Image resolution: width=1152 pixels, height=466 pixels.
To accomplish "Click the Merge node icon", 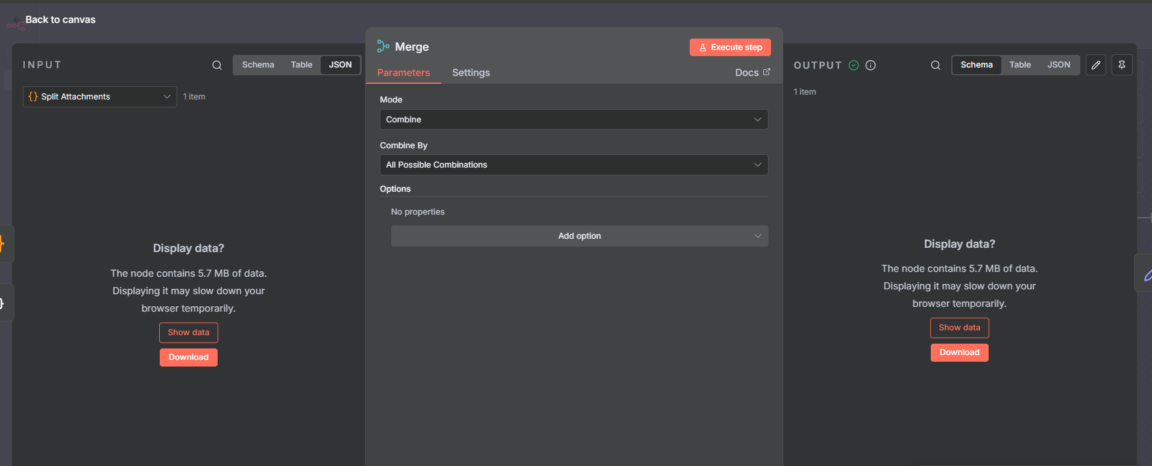I will [383, 46].
